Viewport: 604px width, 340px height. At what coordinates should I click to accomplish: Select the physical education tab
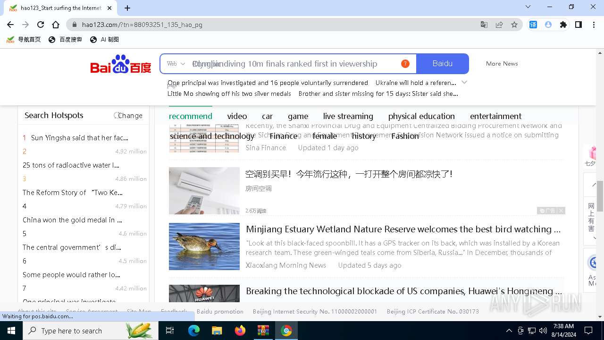point(421,116)
